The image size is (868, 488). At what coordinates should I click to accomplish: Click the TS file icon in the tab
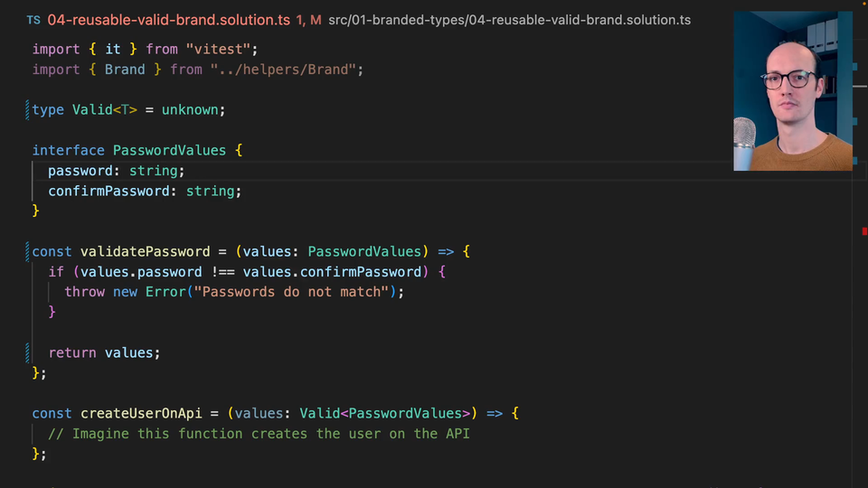pos(33,20)
